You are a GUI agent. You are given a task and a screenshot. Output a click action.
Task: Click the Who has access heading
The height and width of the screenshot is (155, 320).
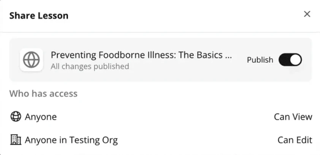[x=43, y=93]
